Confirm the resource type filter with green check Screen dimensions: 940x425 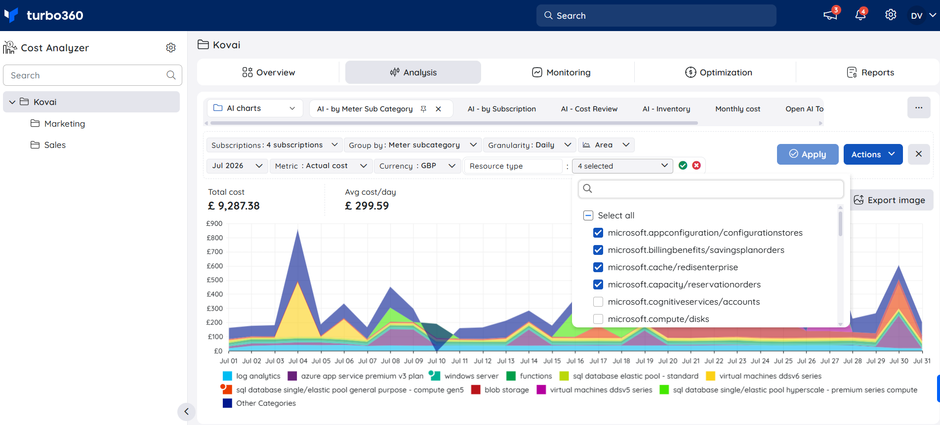click(x=683, y=166)
